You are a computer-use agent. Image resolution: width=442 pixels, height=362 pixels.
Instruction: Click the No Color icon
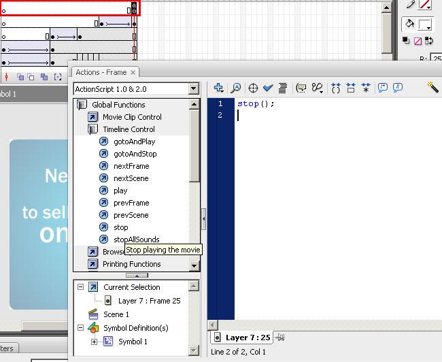[418, 42]
